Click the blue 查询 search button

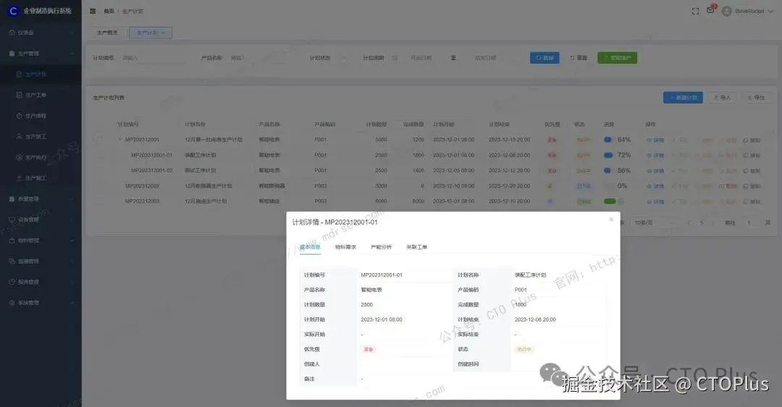(x=545, y=58)
